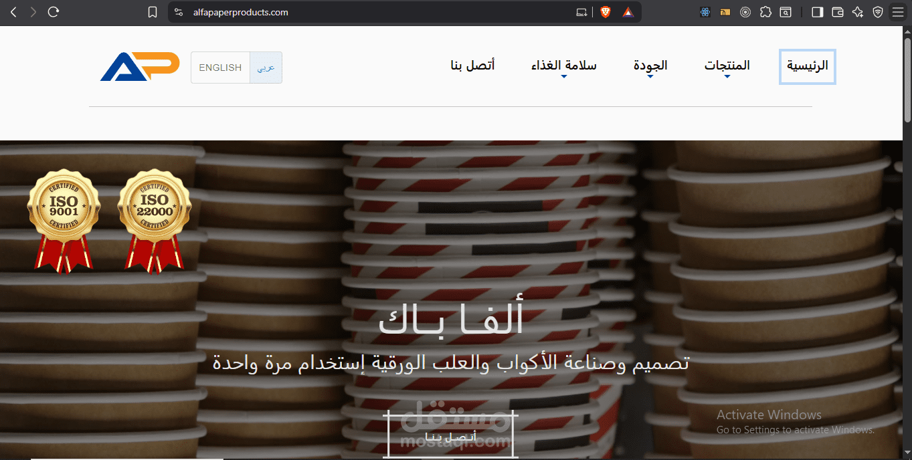Viewport: 912px width, 460px height.
Task: Go to الرئيسية home menu item
Action: click(x=808, y=66)
